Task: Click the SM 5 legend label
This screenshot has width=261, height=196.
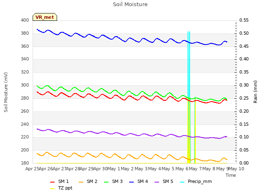Action: [x=168, y=181]
